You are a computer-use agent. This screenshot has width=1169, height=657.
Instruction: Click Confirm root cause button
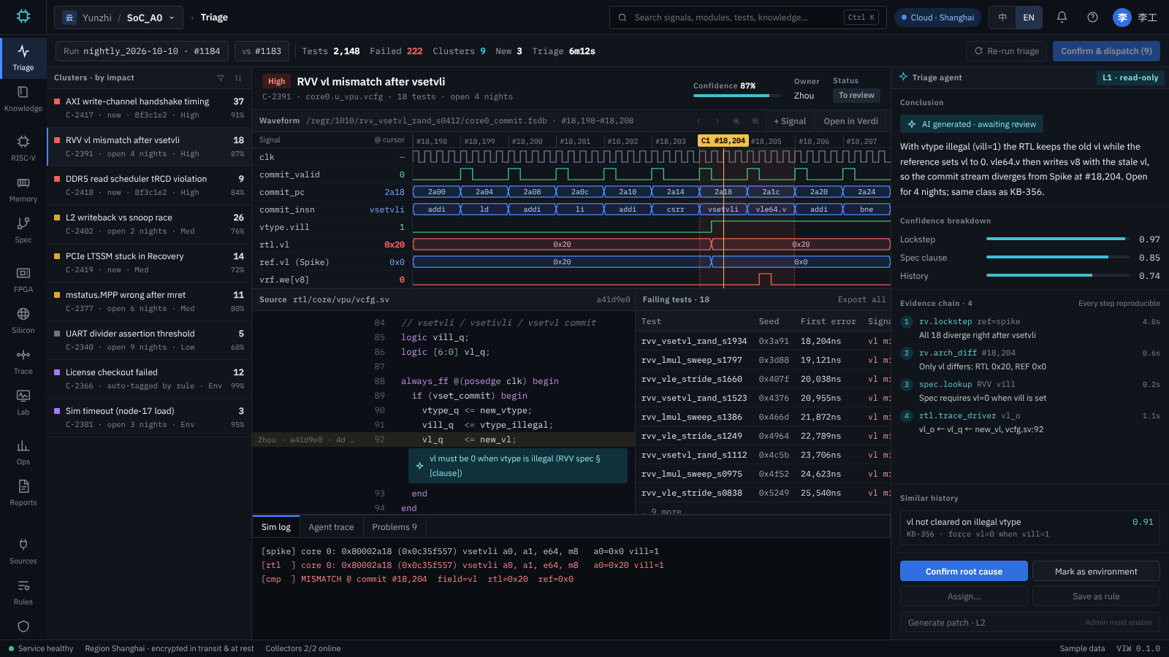click(964, 571)
